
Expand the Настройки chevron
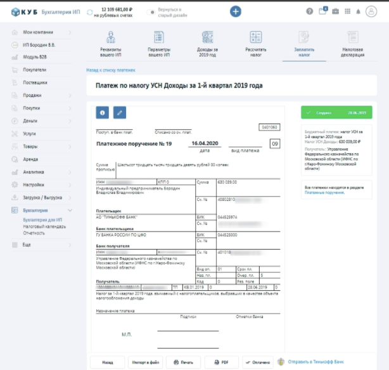point(70,185)
